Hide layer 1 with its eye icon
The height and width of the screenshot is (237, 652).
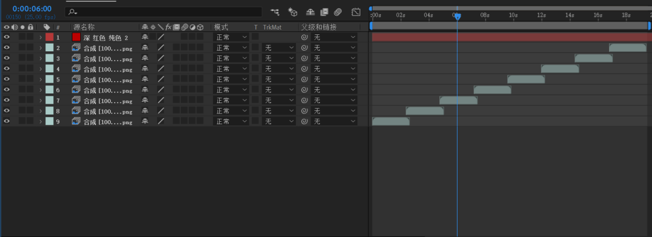[6, 37]
